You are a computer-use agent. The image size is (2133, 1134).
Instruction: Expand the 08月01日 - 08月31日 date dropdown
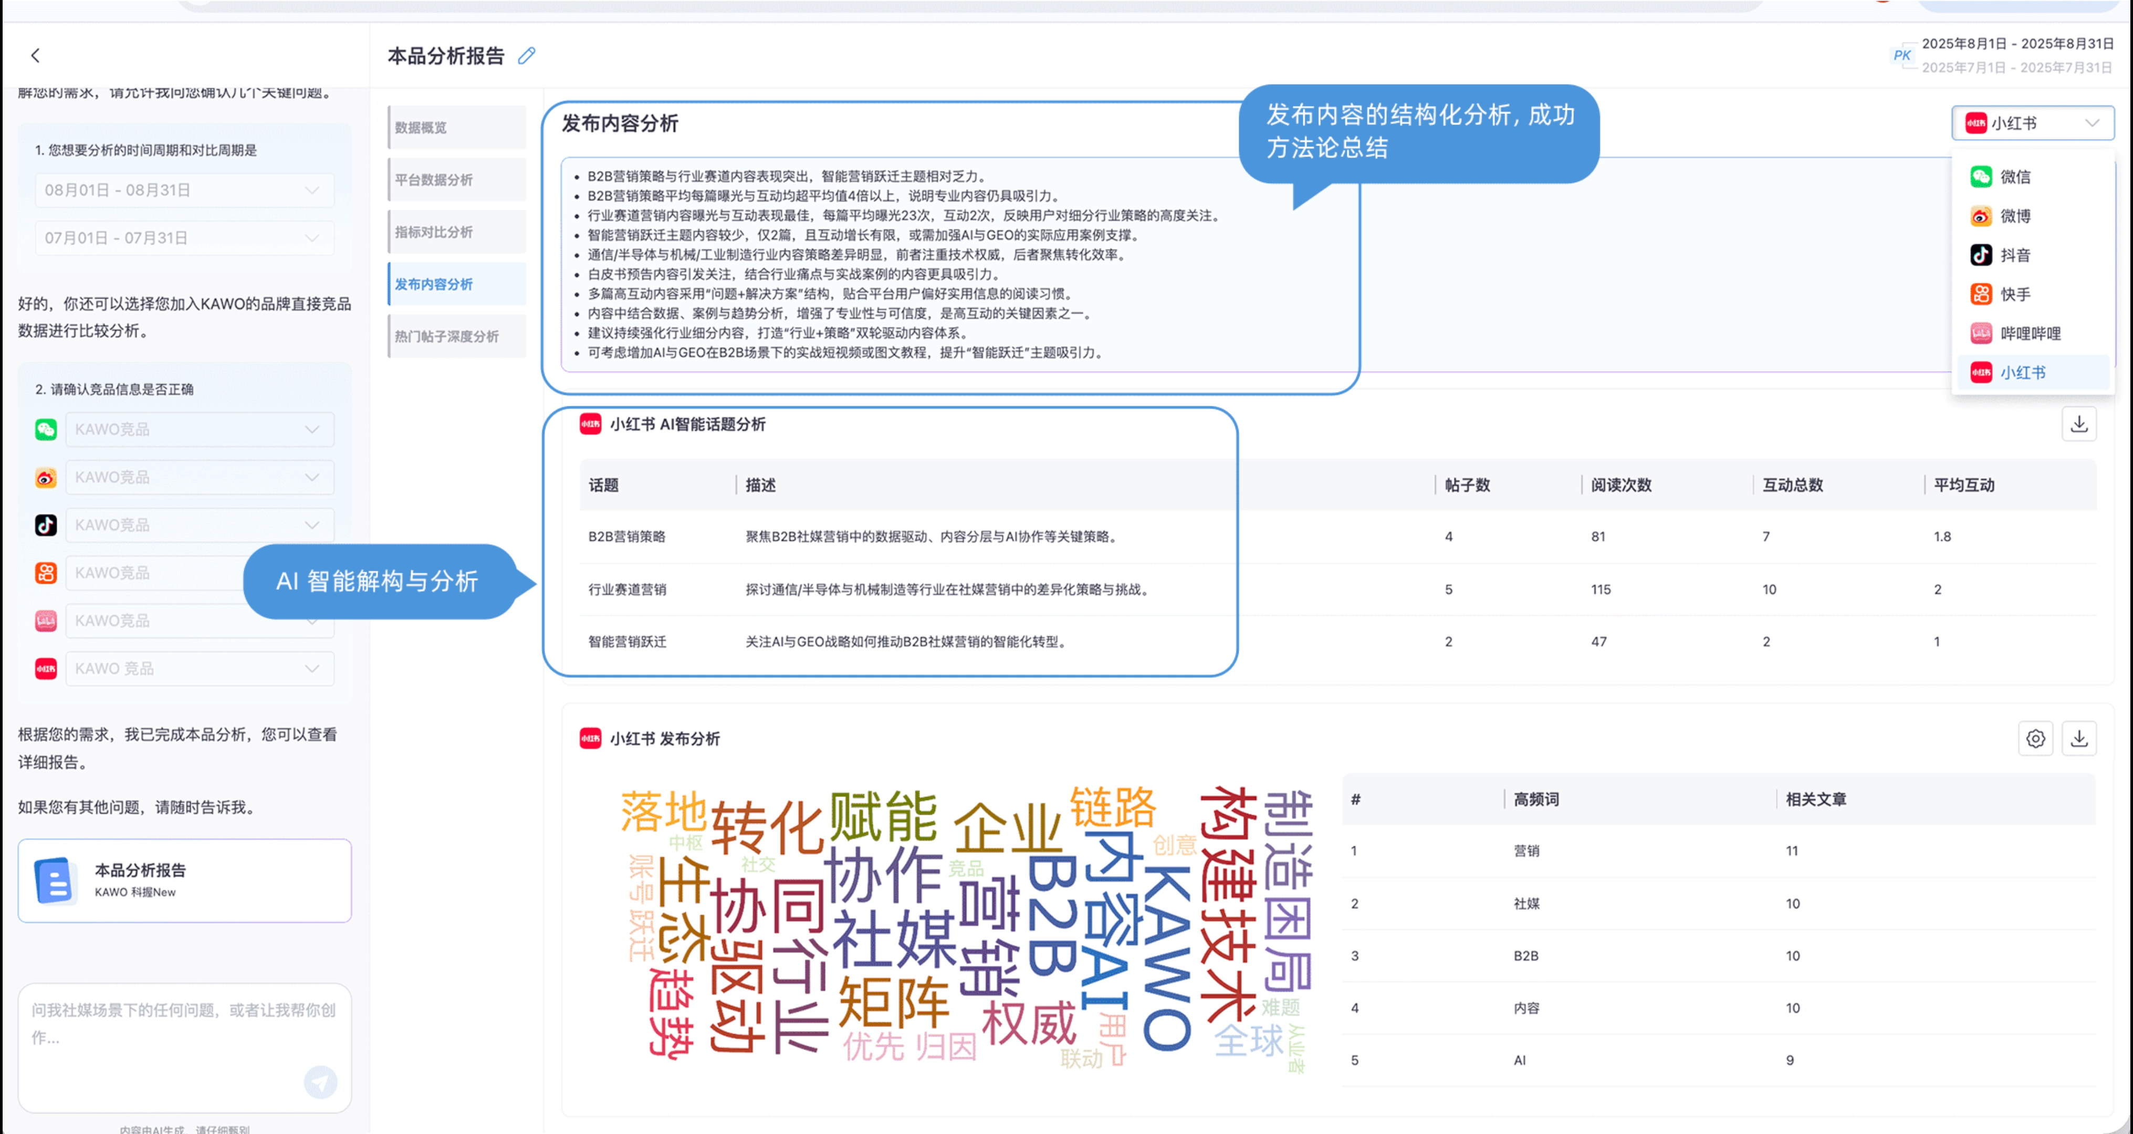184,191
